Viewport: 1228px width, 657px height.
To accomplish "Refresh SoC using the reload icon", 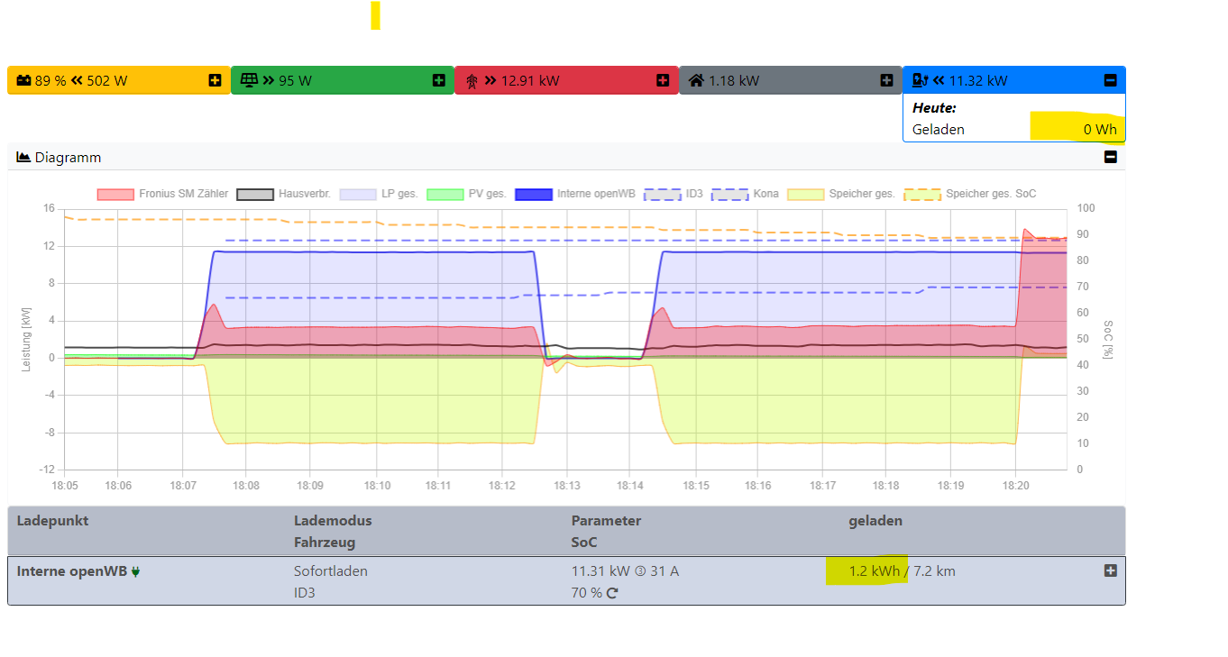I will pos(612,593).
